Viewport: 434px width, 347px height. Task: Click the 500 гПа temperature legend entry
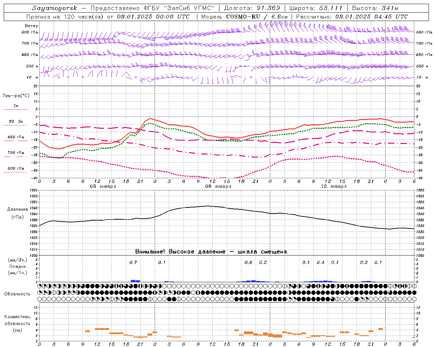pos(16,168)
